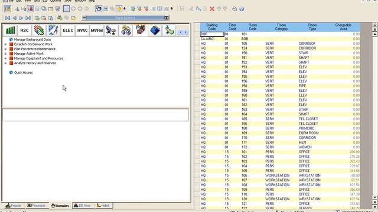Click the Building Code edit cell in first row

212,34
